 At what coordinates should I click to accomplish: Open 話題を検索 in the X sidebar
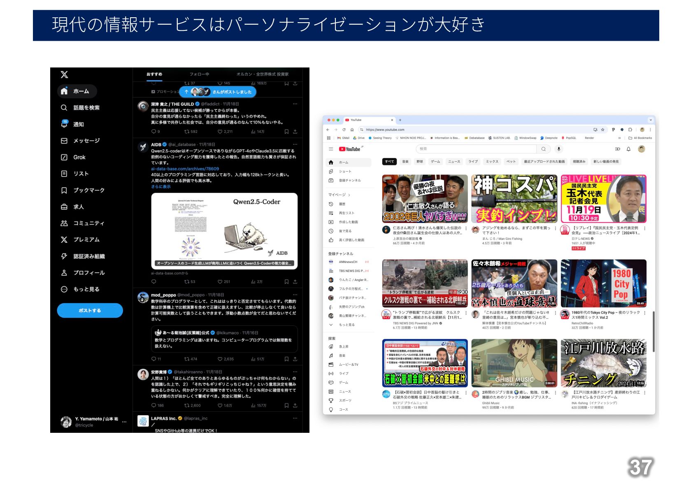pyautogui.click(x=80, y=108)
